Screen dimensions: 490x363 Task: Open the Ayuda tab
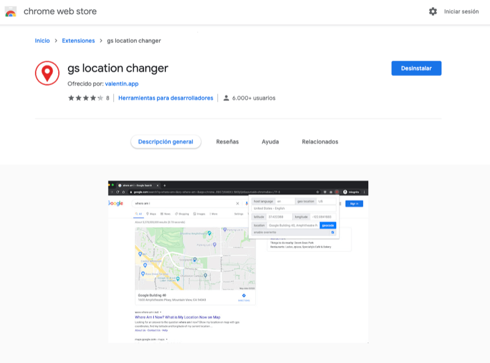point(270,142)
